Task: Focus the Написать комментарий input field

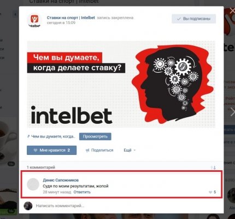Action: click(127, 206)
